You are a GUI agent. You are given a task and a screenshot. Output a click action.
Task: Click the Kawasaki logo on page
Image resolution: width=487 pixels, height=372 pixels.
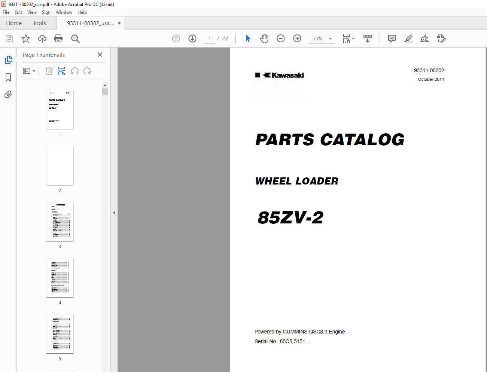(x=280, y=75)
